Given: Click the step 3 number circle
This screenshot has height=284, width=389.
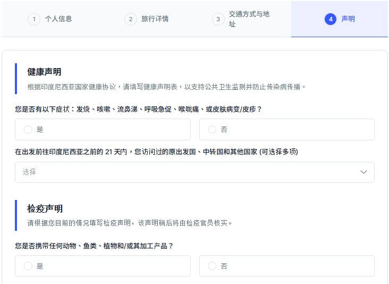Looking at the screenshot, I should 218,19.
